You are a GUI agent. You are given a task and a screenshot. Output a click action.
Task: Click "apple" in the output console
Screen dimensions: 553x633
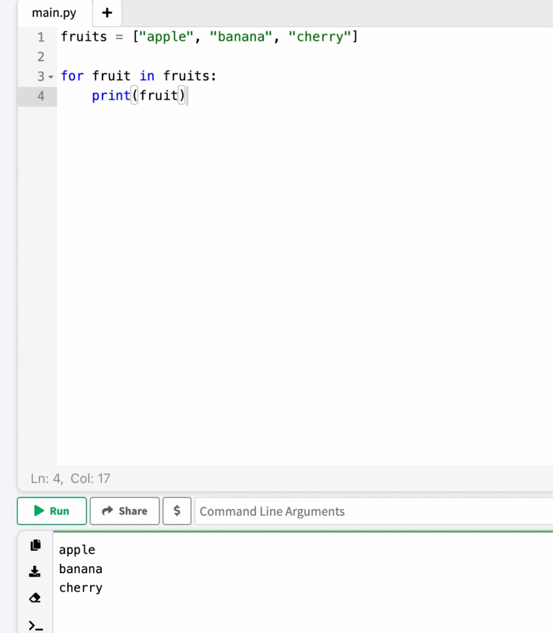(x=77, y=550)
